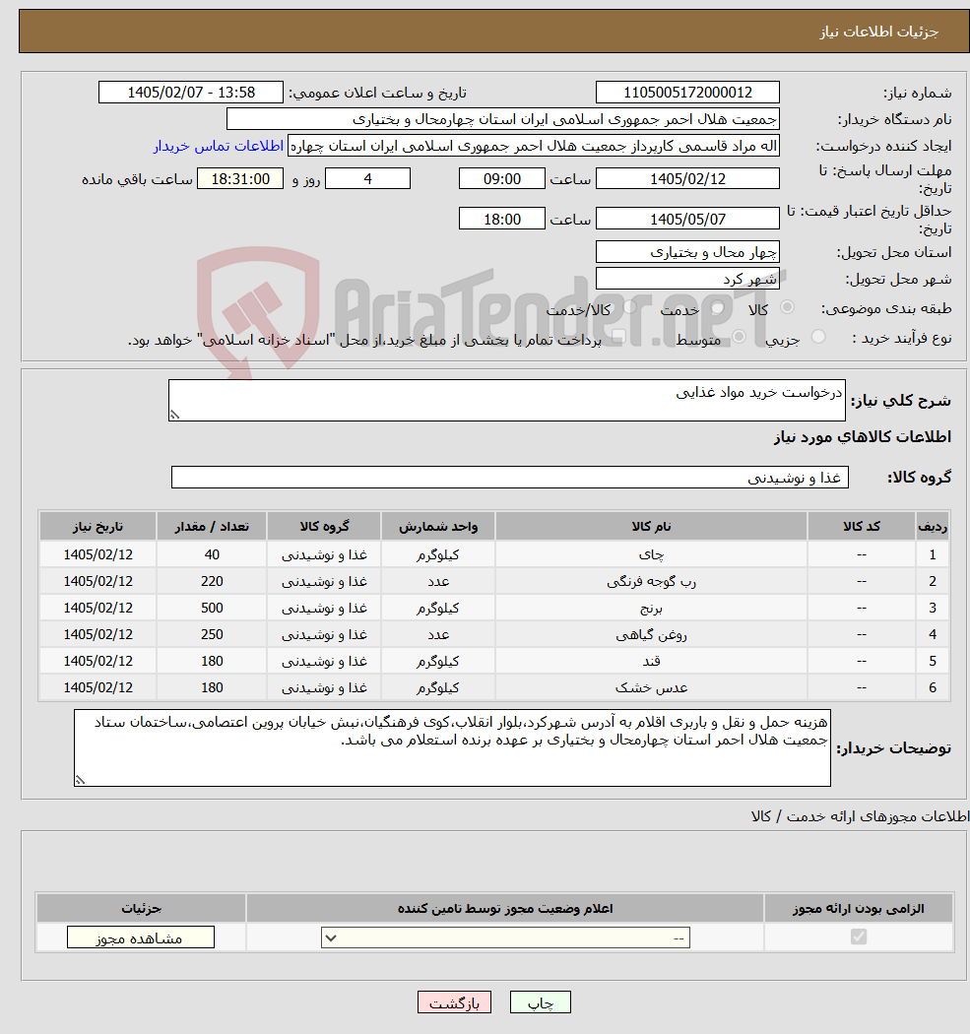970x1034 pixels.
Task: Click the delivery city field شهر کرد
Action: point(687,279)
